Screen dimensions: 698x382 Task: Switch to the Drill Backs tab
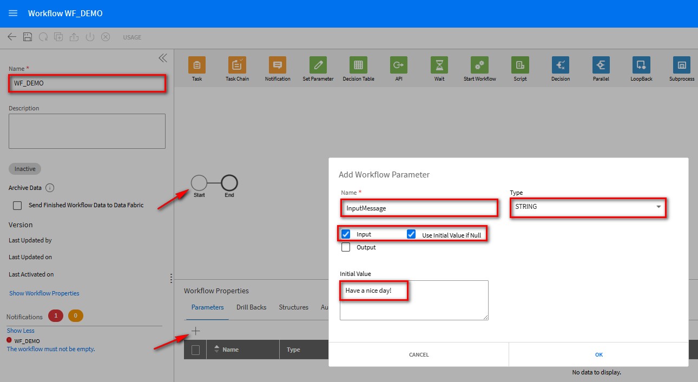(251, 307)
